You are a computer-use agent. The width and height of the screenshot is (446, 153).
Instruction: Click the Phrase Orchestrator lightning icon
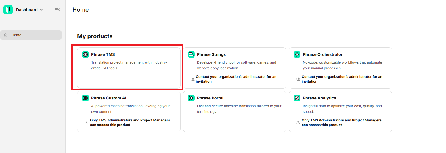(x=297, y=54)
